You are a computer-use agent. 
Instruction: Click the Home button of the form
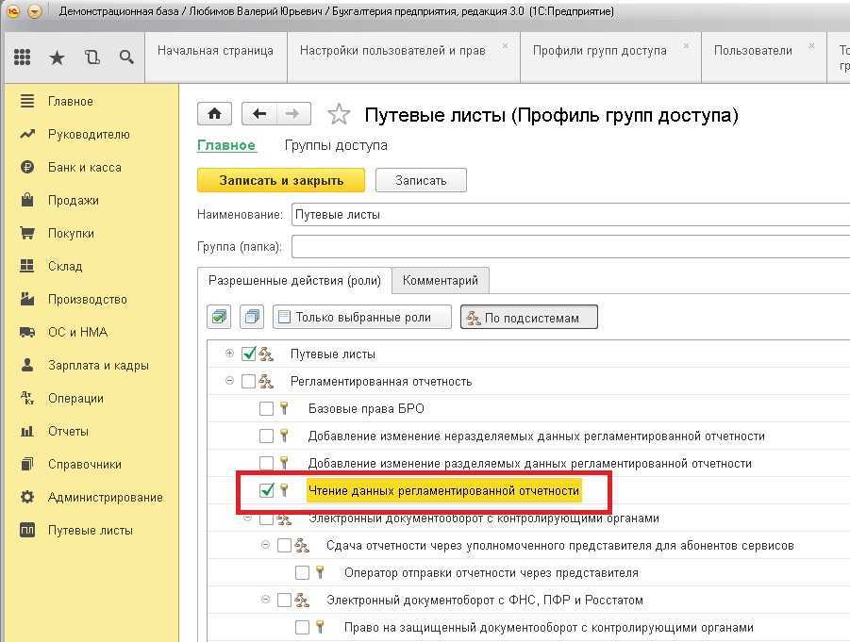(x=215, y=114)
